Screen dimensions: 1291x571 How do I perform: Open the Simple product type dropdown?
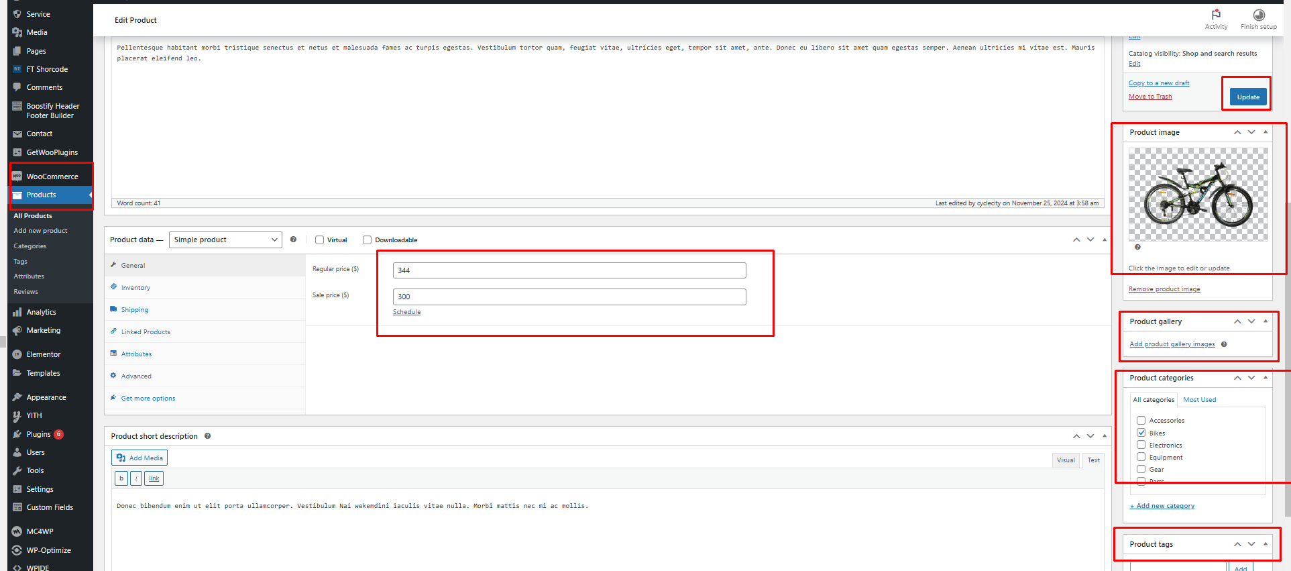[225, 240]
